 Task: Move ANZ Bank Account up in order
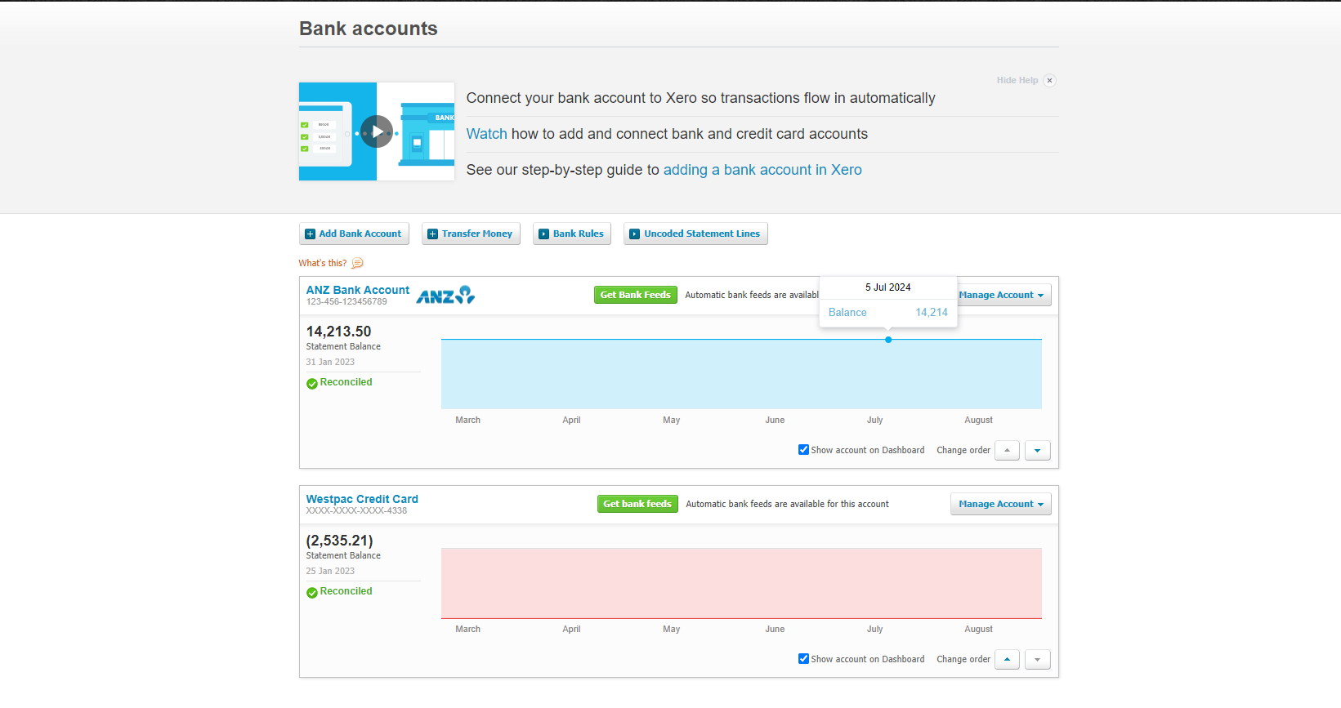tap(1007, 450)
